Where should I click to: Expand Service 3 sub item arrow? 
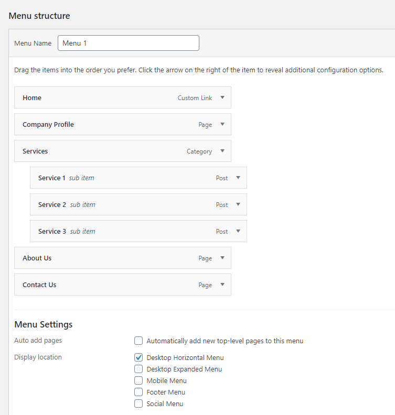(x=238, y=231)
